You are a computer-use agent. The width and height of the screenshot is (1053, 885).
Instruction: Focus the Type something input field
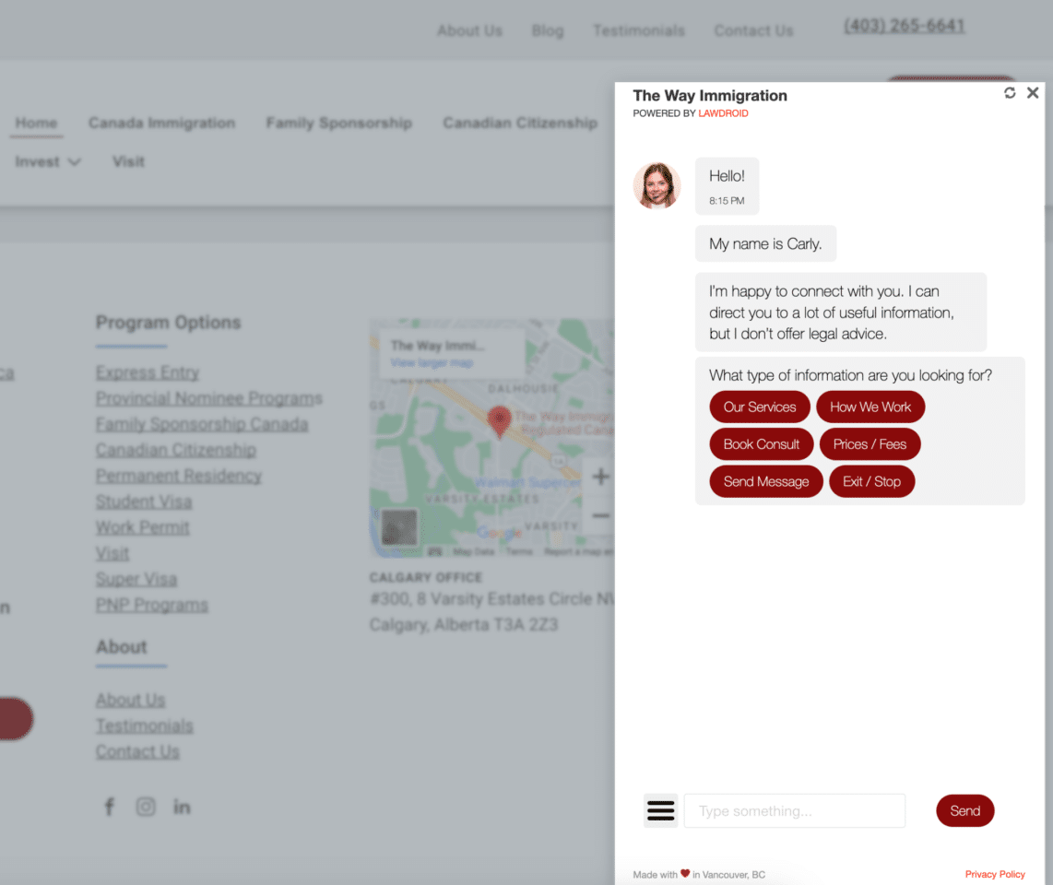(x=794, y=810)
